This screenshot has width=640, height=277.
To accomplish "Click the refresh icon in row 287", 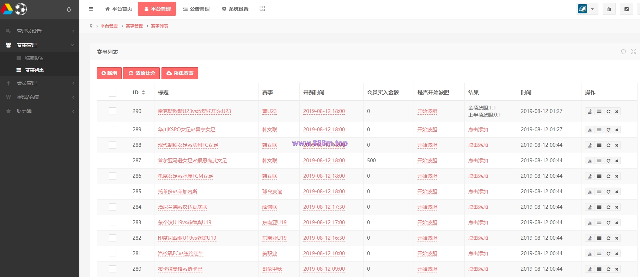I will point(608,161).
